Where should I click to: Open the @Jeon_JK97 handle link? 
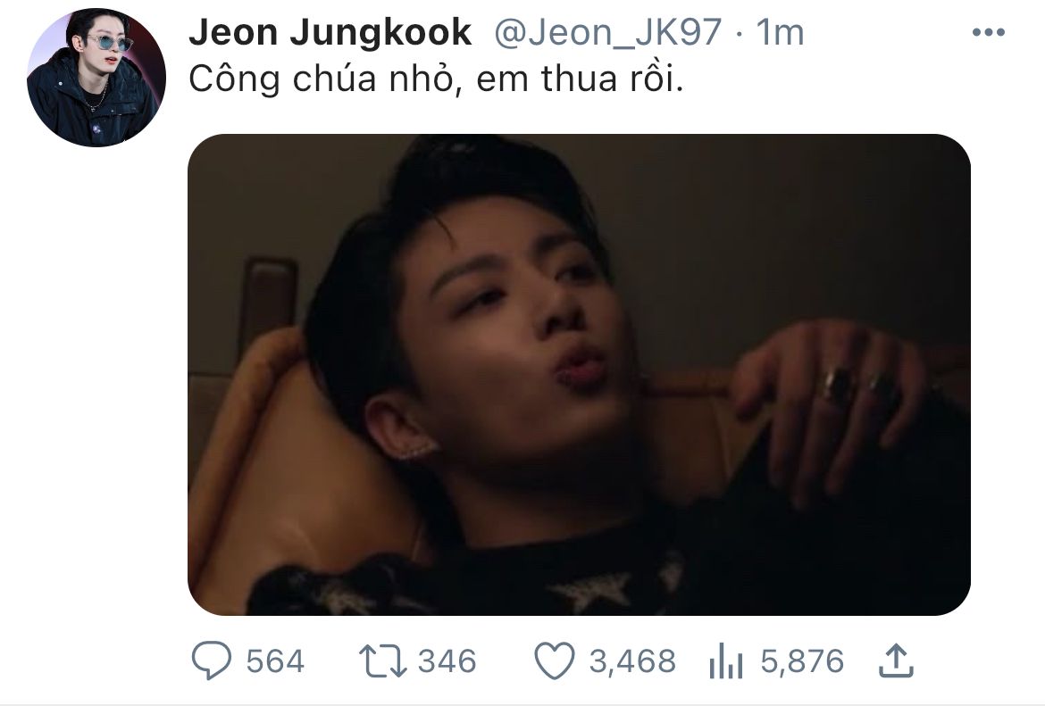tap(607, 32)
